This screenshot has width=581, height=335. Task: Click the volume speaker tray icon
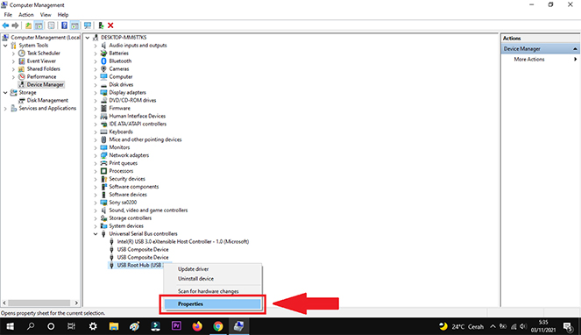[523, 326]
